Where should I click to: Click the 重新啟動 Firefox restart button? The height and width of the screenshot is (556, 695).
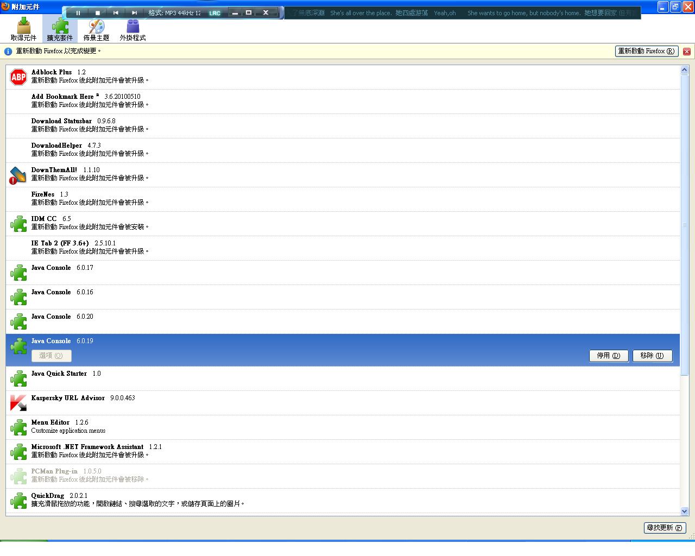click(646, 51)
